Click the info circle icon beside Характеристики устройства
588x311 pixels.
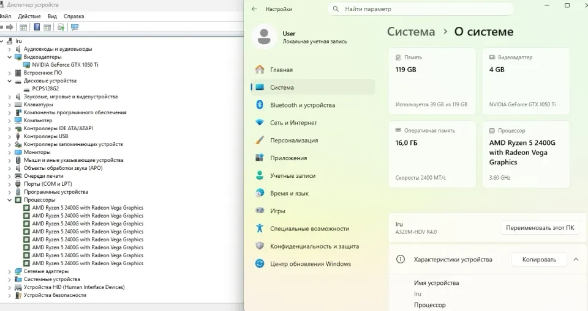401,259
